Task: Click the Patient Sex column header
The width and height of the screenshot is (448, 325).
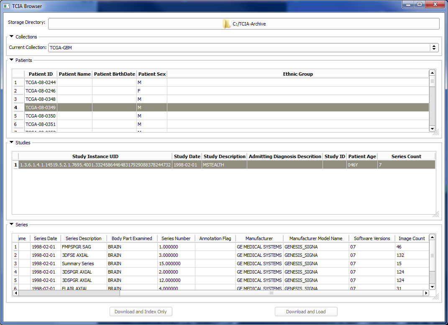Action: click(x=152, y=74)
